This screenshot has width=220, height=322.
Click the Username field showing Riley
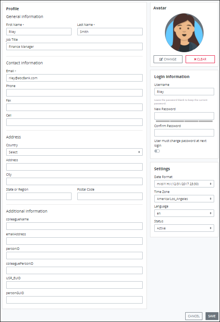pos(184,92)
